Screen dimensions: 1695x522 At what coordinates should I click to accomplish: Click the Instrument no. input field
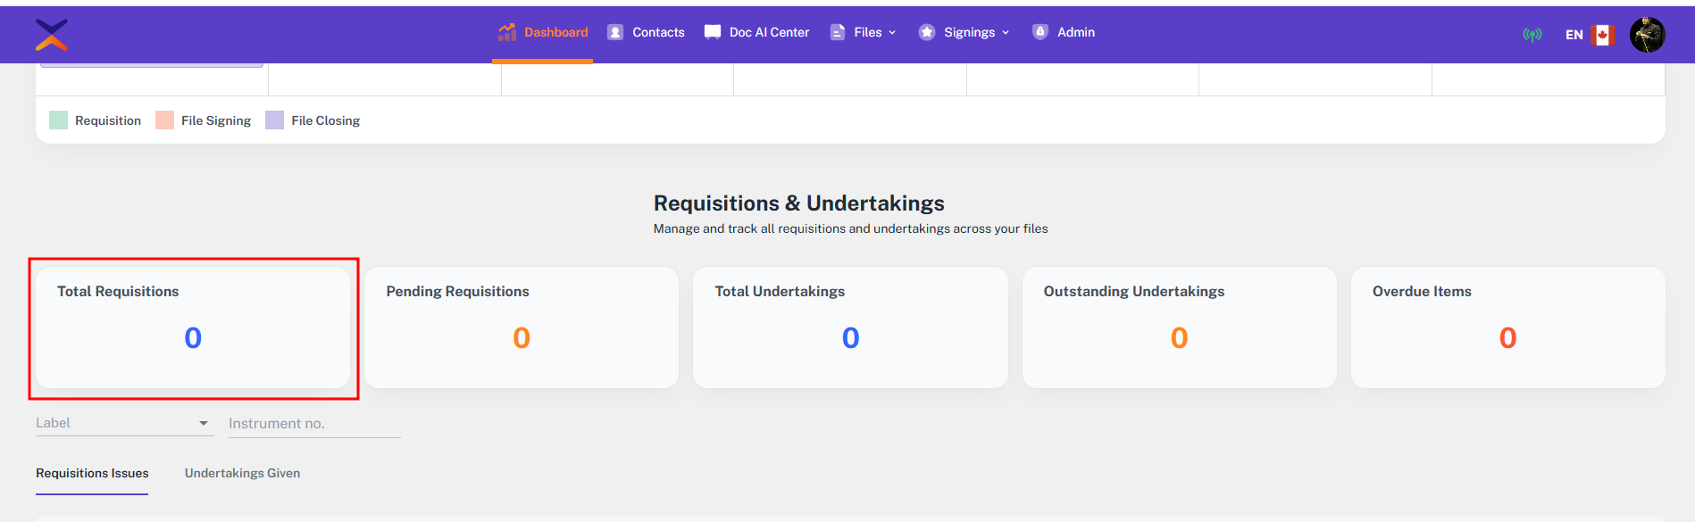pyautogui.click(x=313, y=424)
